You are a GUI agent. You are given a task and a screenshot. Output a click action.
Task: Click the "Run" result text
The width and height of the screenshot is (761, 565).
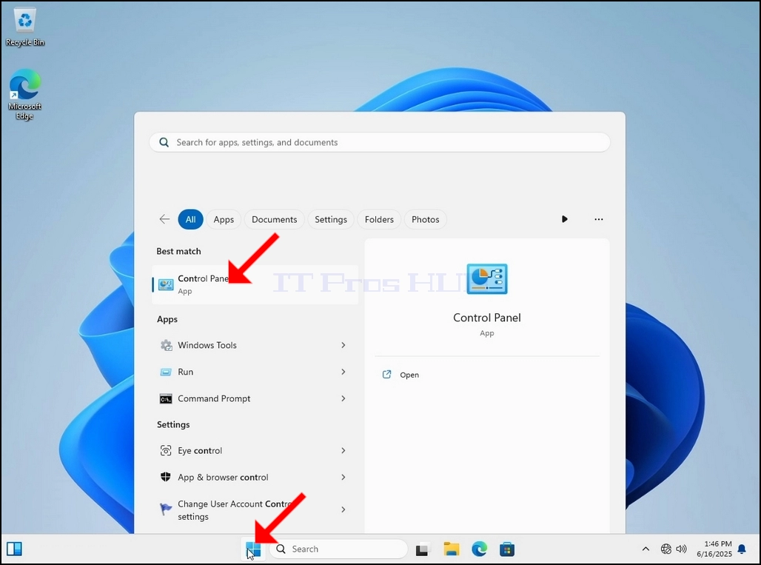tap(185, 372)
